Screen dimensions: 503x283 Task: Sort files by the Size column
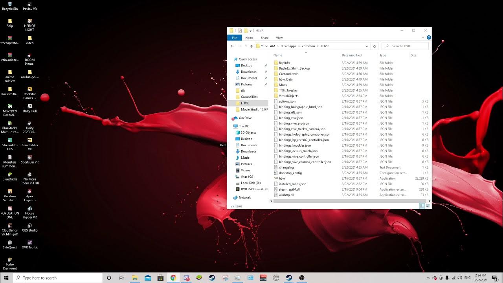414,55
